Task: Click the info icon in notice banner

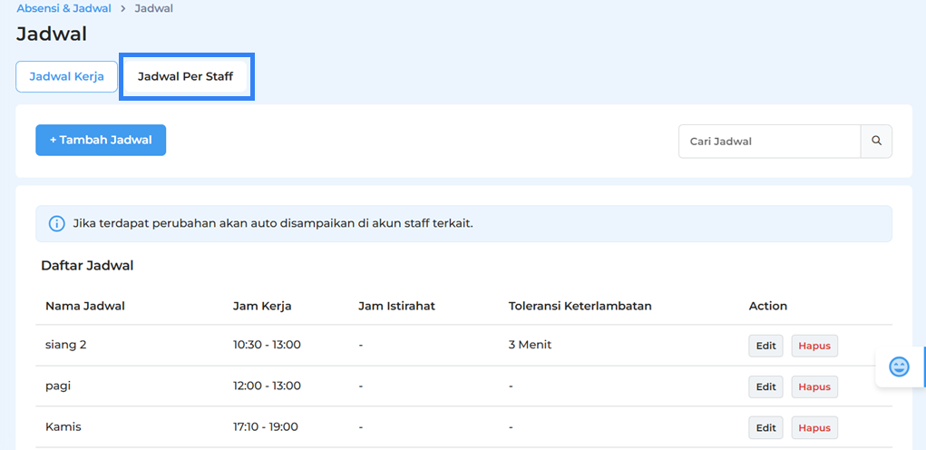Action: pyautogui.click(x=56, y=223)
